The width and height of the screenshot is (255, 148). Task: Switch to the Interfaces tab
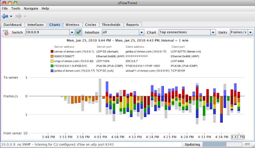(x=35, y=25)
